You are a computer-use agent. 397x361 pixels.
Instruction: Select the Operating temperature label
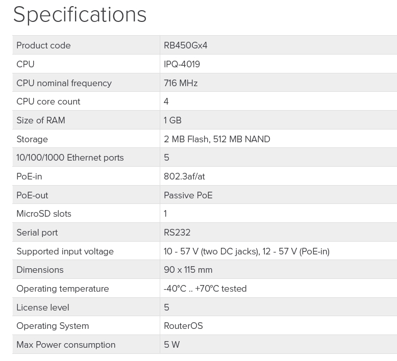[62, 289]
